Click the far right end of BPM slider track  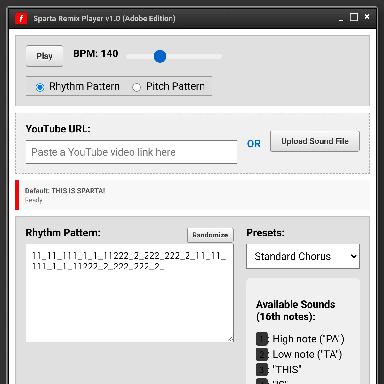[x=220, y=56]
